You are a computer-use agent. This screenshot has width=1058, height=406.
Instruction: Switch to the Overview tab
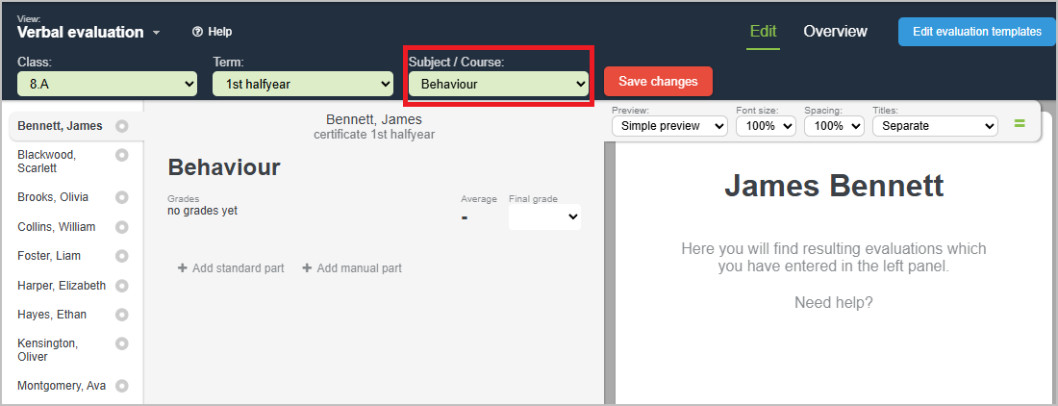coord(835,32)
